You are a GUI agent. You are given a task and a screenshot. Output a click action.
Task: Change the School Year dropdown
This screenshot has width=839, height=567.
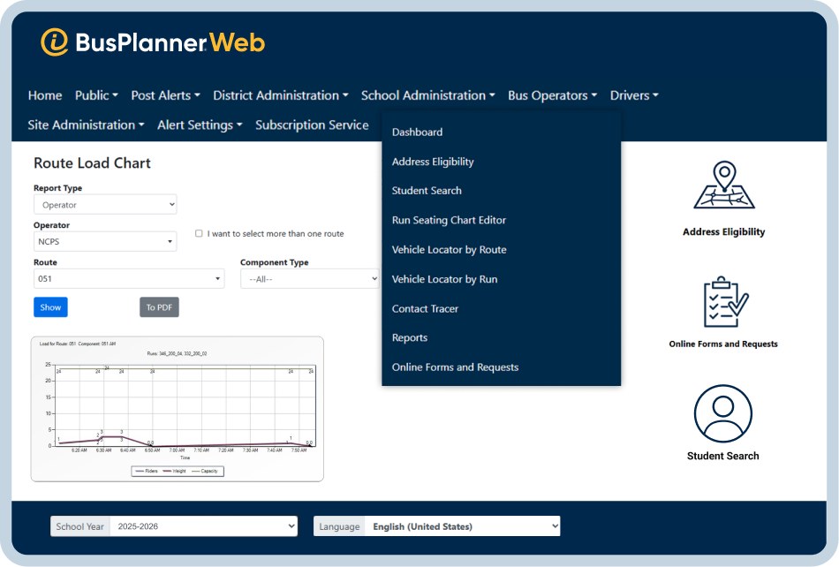204,526
